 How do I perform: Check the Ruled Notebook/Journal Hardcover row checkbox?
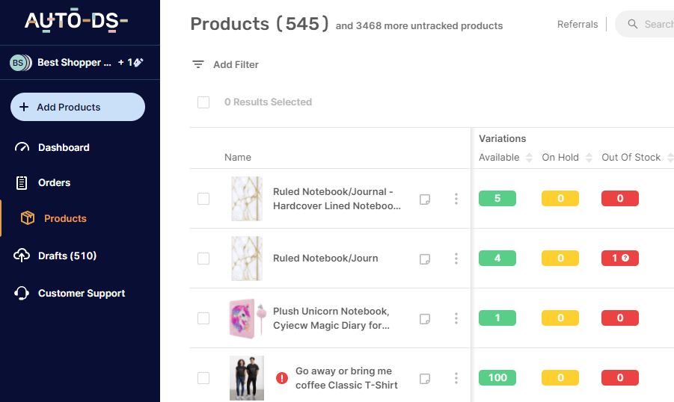point(203,199)
